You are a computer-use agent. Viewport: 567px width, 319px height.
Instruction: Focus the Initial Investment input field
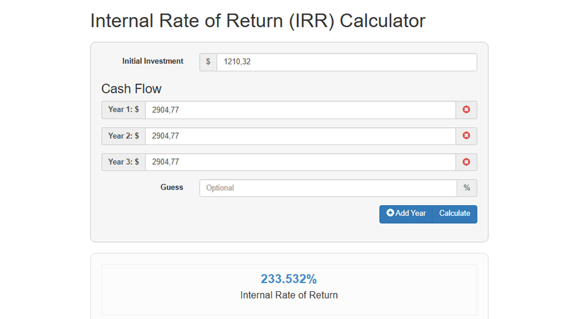(346, 62)
